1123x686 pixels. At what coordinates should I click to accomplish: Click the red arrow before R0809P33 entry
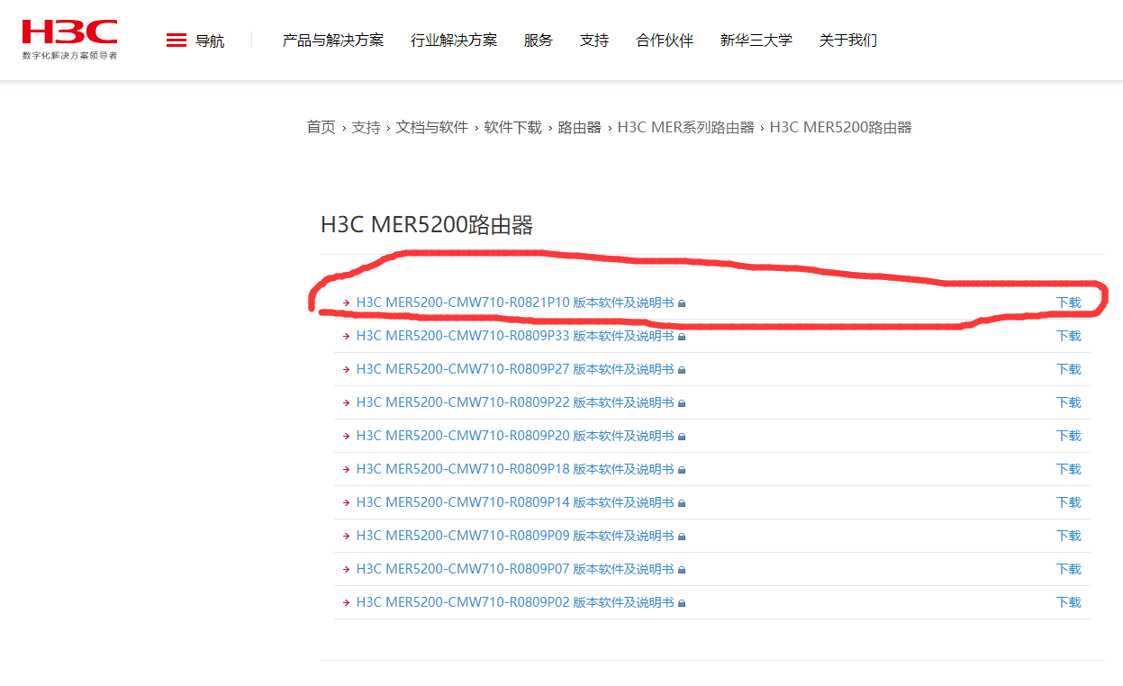(x=347, y=337)
